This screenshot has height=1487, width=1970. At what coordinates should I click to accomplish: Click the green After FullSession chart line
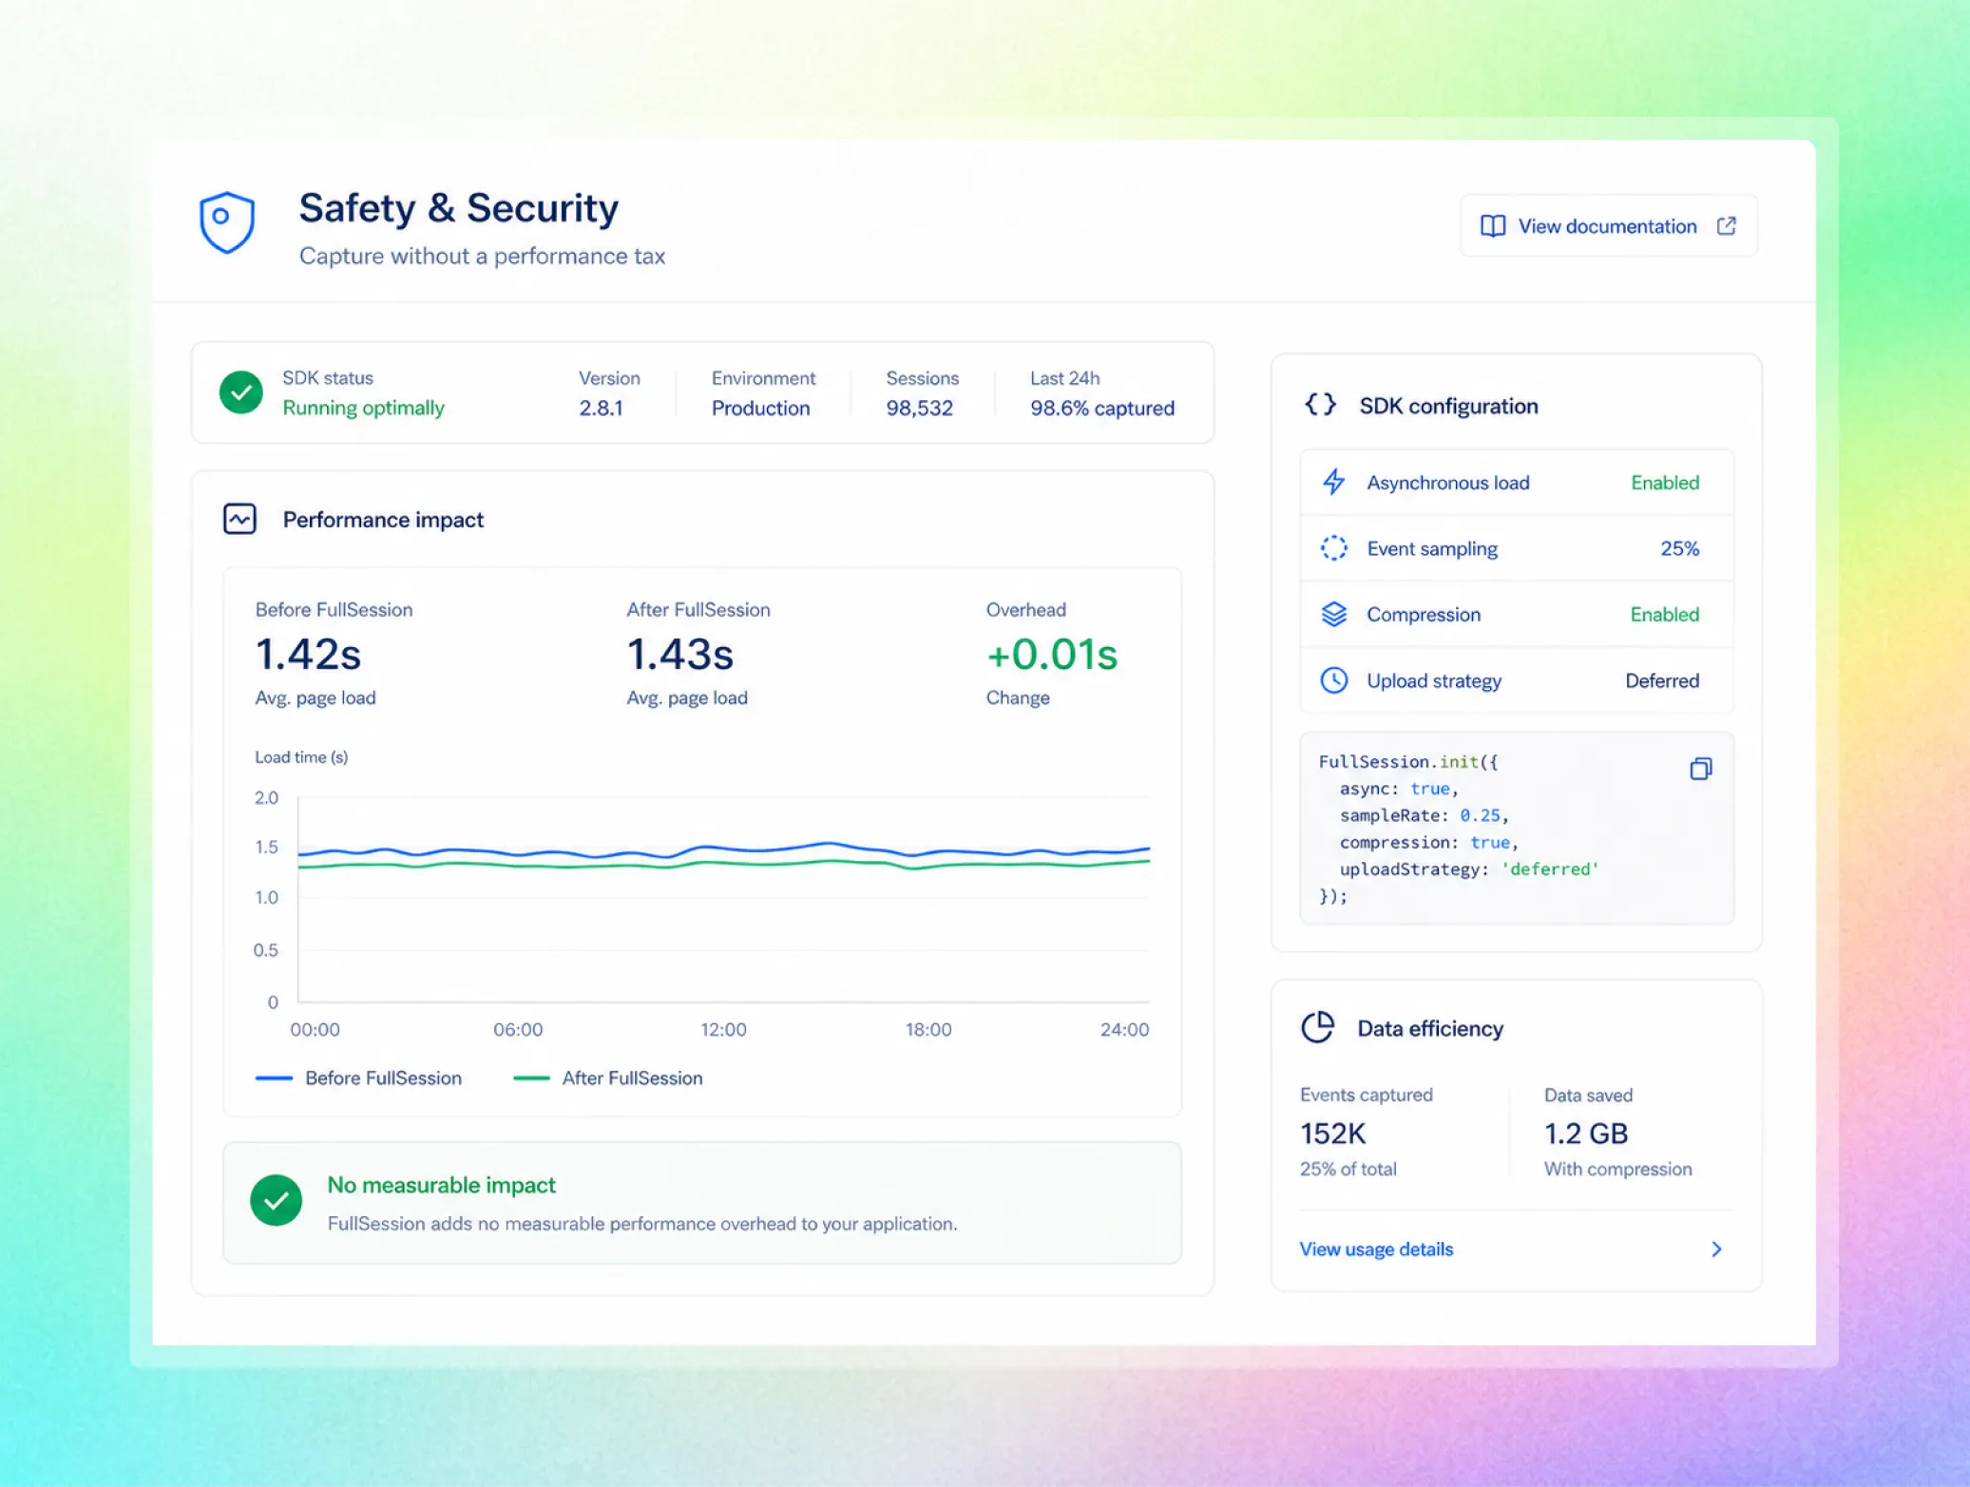722,864
